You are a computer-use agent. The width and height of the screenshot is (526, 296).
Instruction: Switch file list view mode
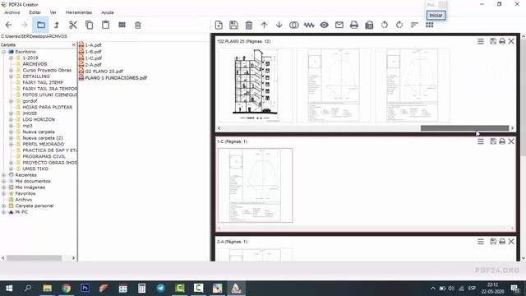pyautogui.click(x=122, y=25)
